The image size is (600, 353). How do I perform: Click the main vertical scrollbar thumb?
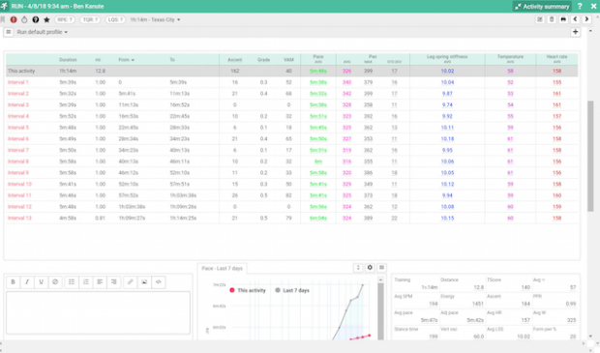click(590, 156)
